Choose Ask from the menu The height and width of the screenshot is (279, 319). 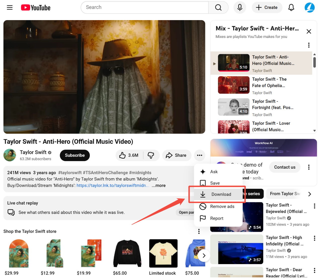click(x=218, y=172)
